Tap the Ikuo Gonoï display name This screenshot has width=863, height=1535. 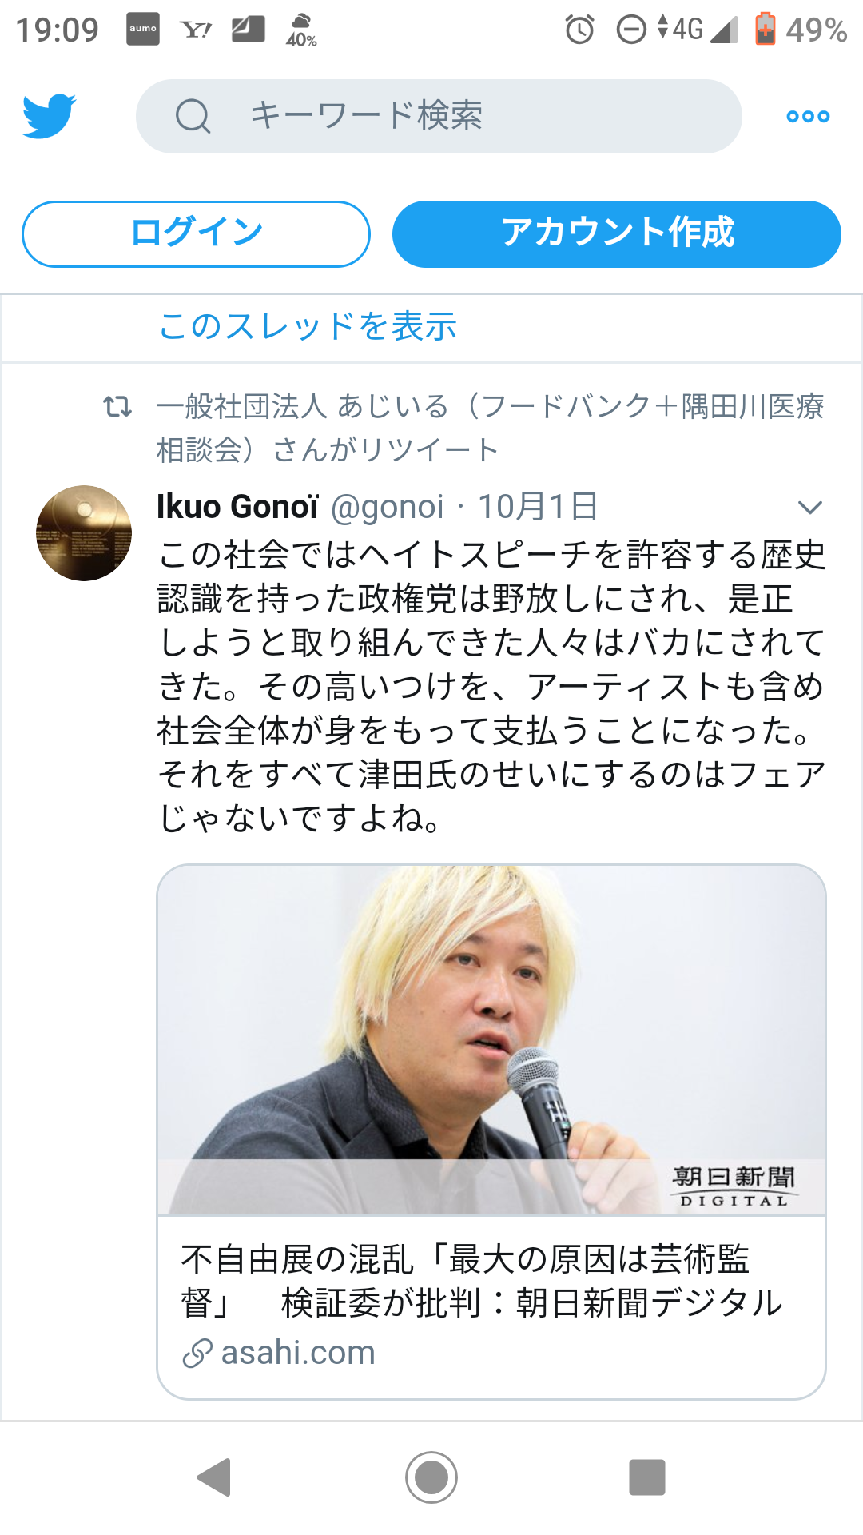237,507
